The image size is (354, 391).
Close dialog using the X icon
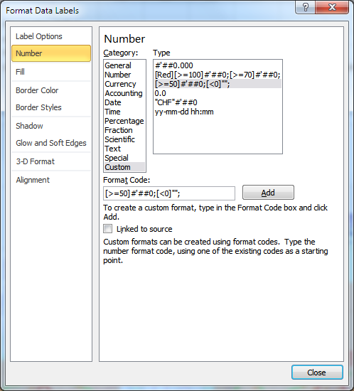tap(332, 7)
